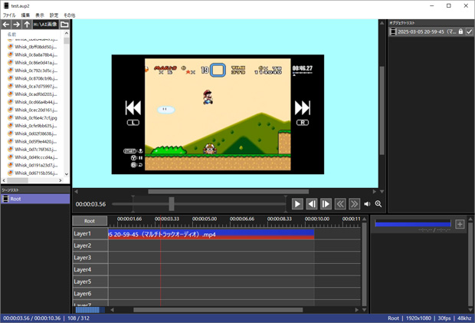Image resolution: width=475 pixels, height=323 pixels.
Task: Click timeline ruler at 00:00:05.00
Action: click(x=205, y=219)
